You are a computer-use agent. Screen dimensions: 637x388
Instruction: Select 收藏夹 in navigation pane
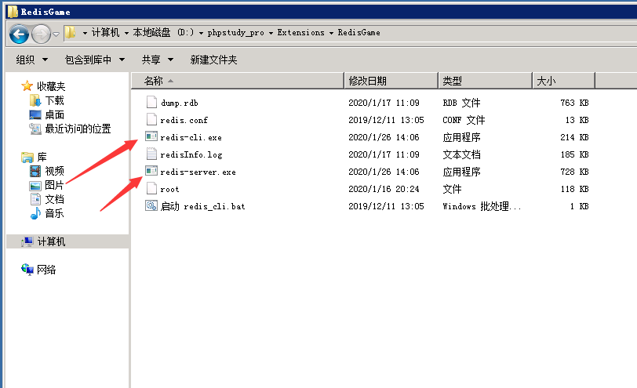pyautogui.click(x=51, y=86)
